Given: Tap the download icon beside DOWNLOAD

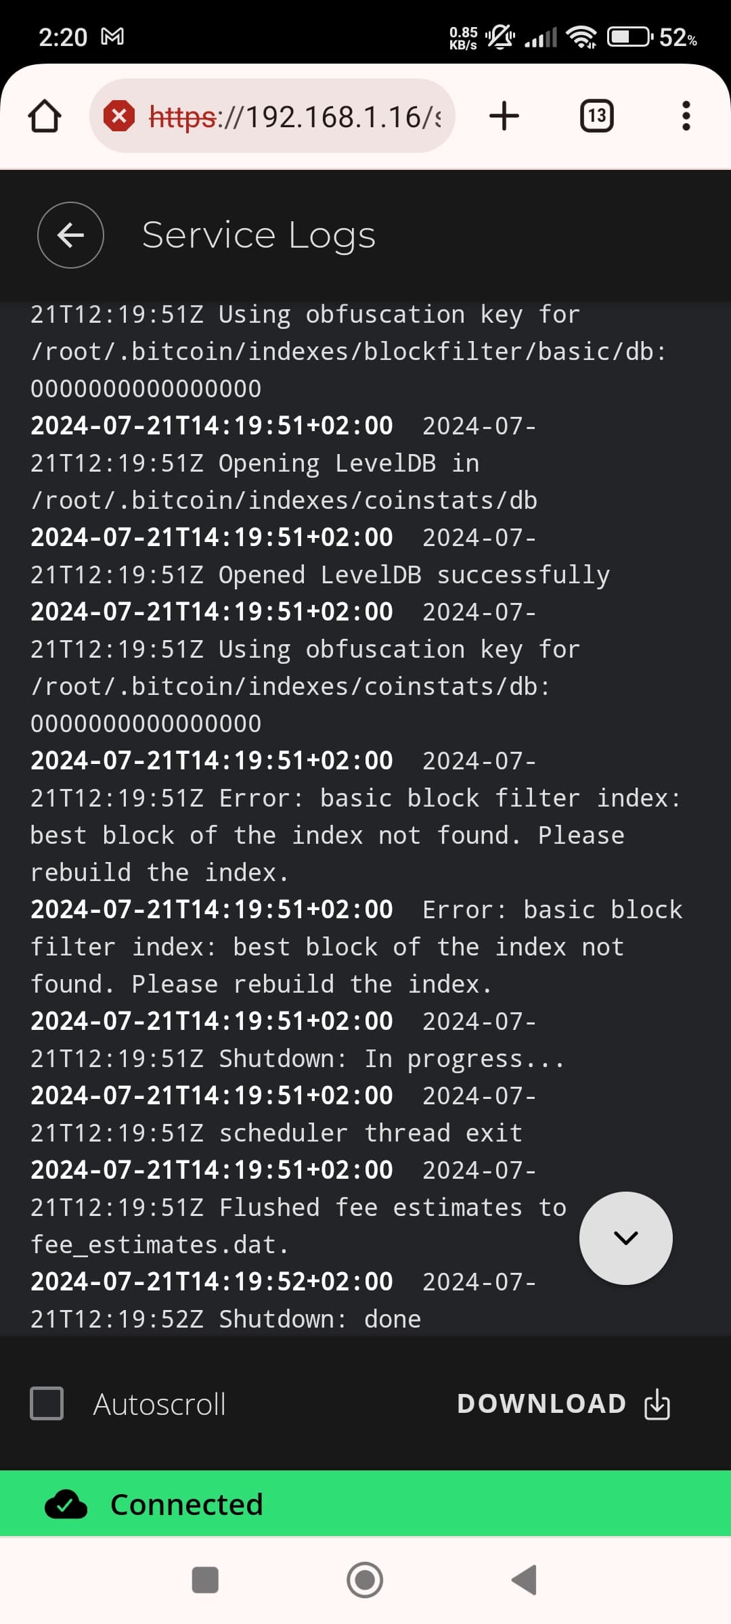Looking at the screenshot, I should tap(655, 1403).
